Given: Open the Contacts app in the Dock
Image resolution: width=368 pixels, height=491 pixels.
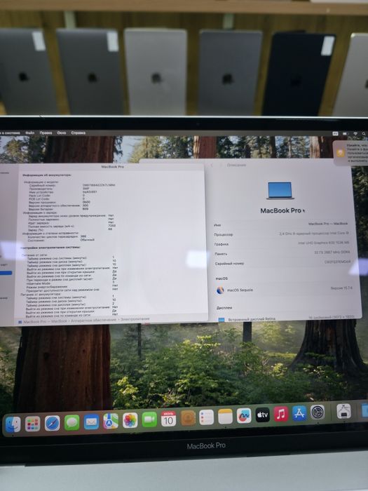Looking at the screenshot, I should 188,418.
